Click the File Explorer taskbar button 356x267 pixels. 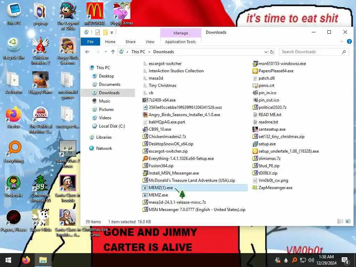[43, 260]
